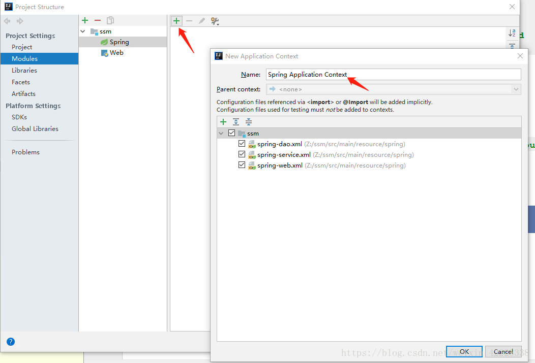Click the Sort Alphabetically icon
This screenshot has height=363, width=535.
pos(512,33)
